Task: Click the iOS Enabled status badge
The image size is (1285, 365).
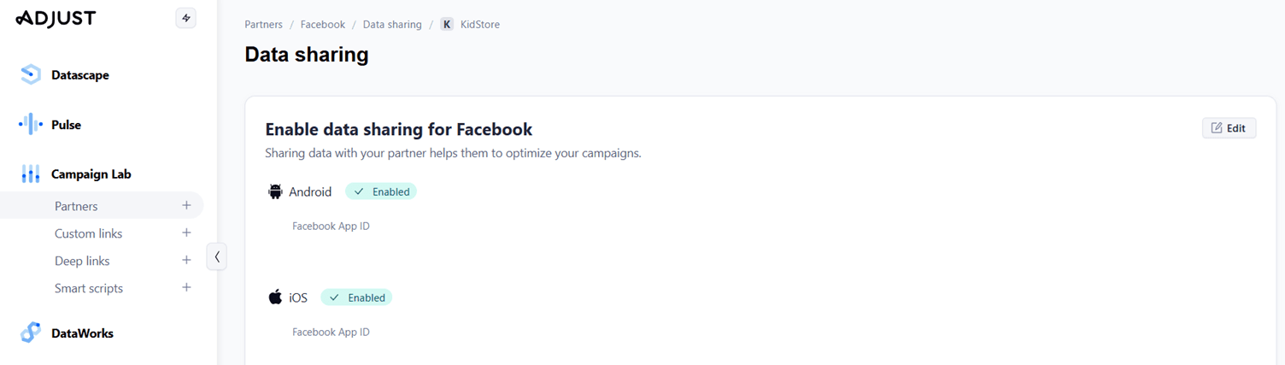Action: click(356, 297)
